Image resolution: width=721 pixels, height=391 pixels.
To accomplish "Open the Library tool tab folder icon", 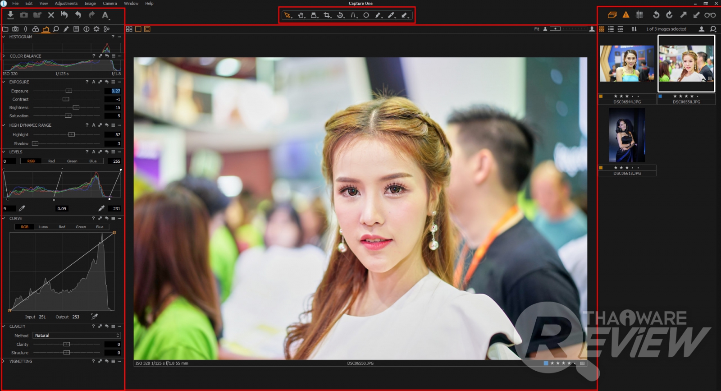I will [x=5, y=29].
